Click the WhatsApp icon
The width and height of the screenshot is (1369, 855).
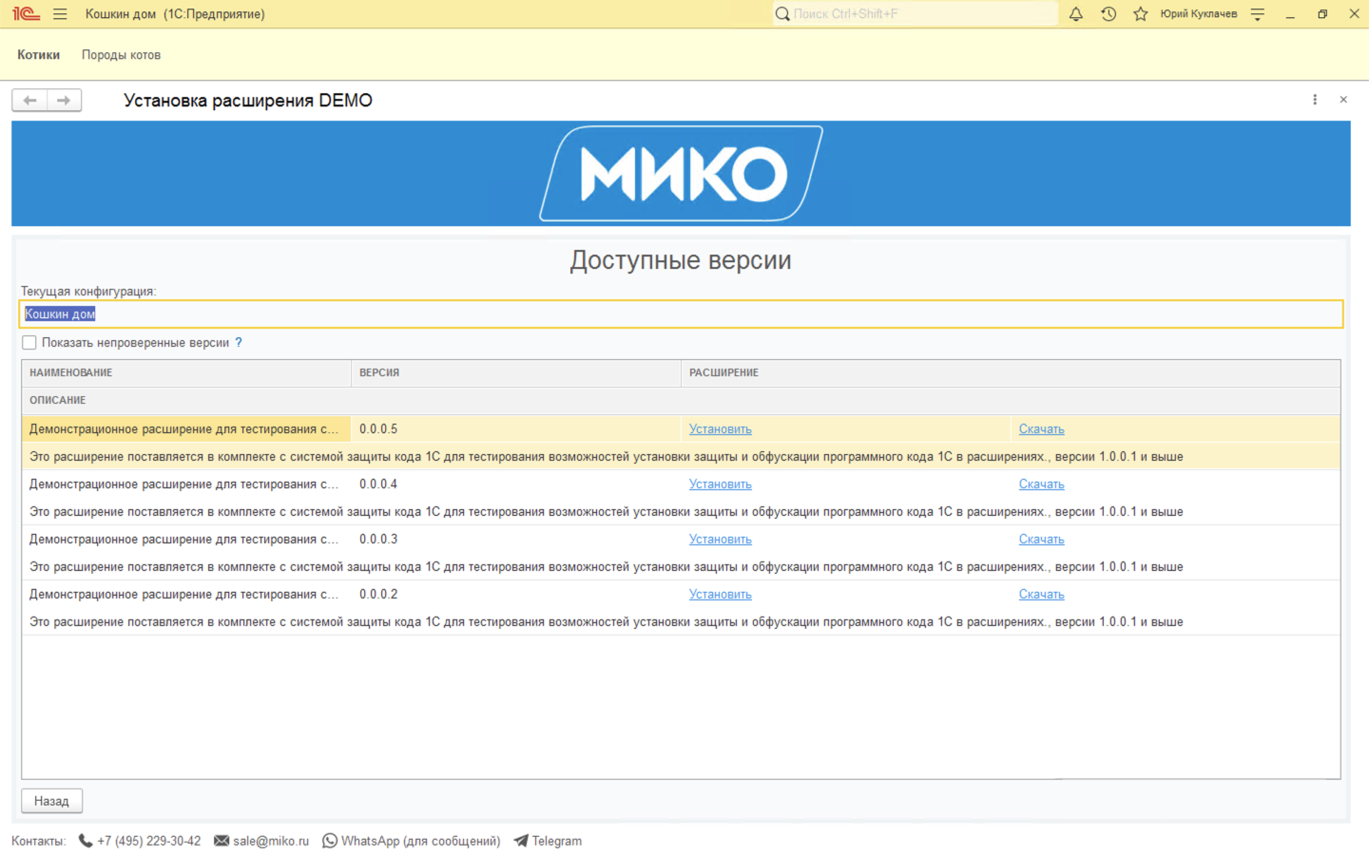point(330,841)
